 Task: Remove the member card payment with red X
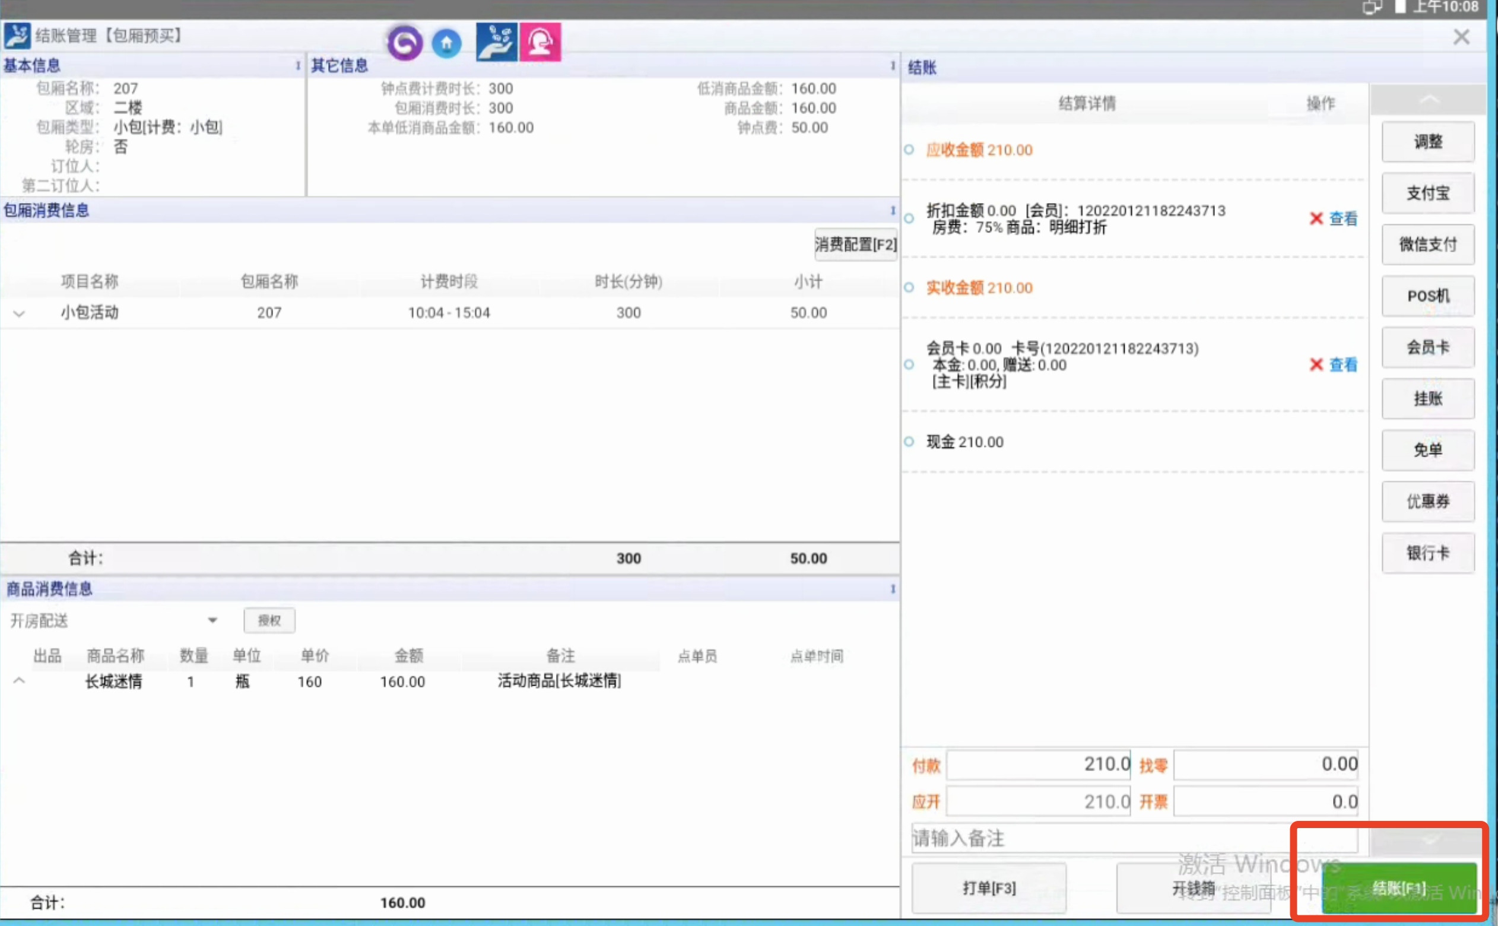tap(1315, 365)
